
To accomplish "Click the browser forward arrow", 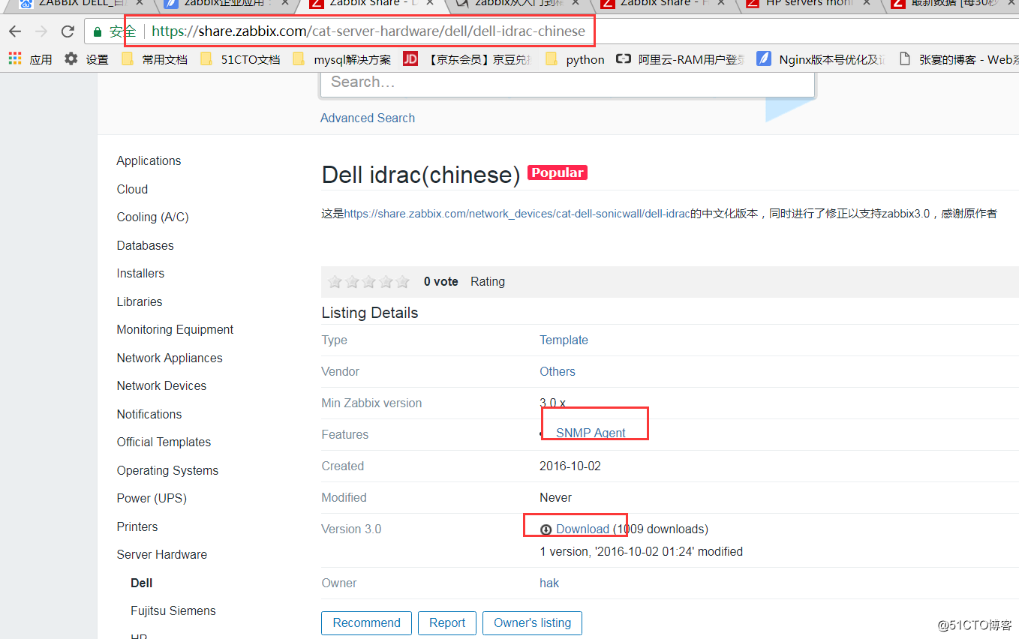I will (41, 31).
